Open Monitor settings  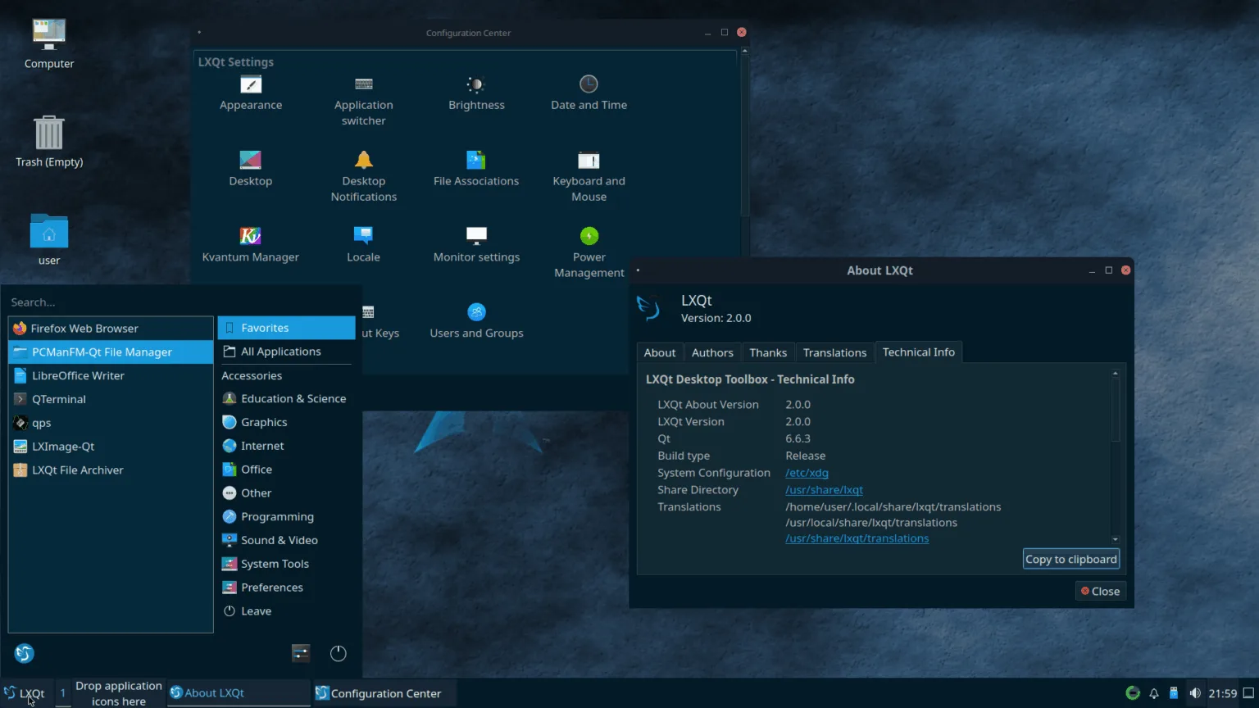[x=476, y=243]
